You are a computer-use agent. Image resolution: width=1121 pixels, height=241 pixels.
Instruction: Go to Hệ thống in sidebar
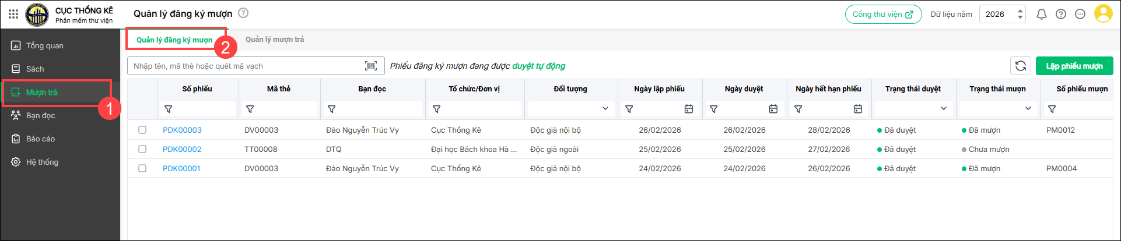(58, 162)
